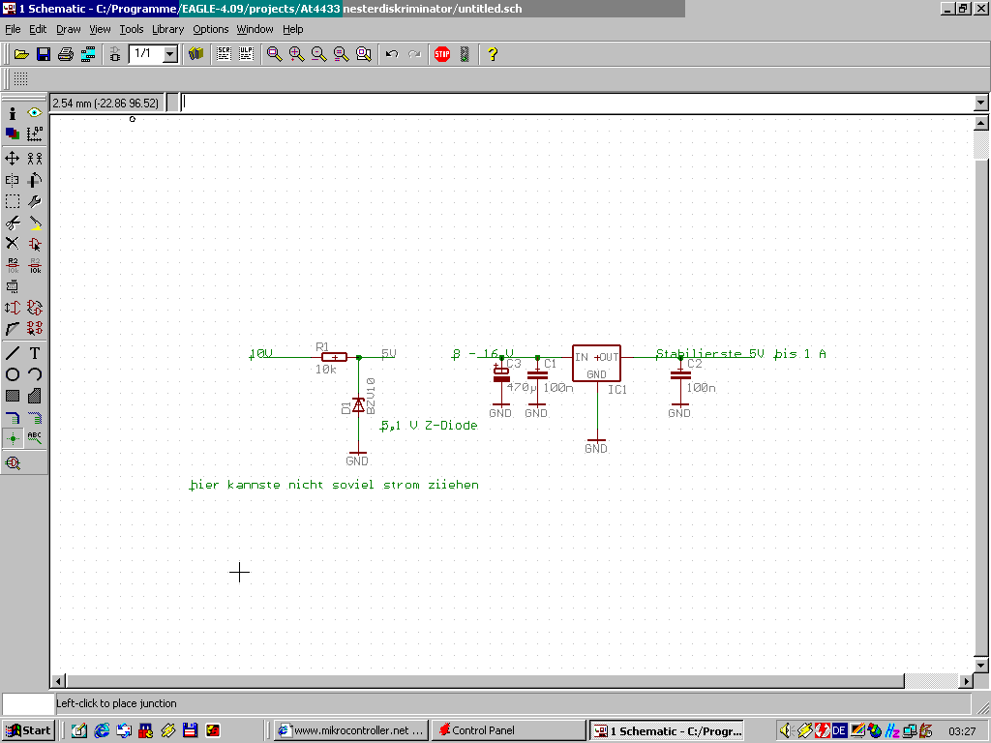Zoom to fit the drawing
This screenshot has width=991, height=743.
pos(274,54)
